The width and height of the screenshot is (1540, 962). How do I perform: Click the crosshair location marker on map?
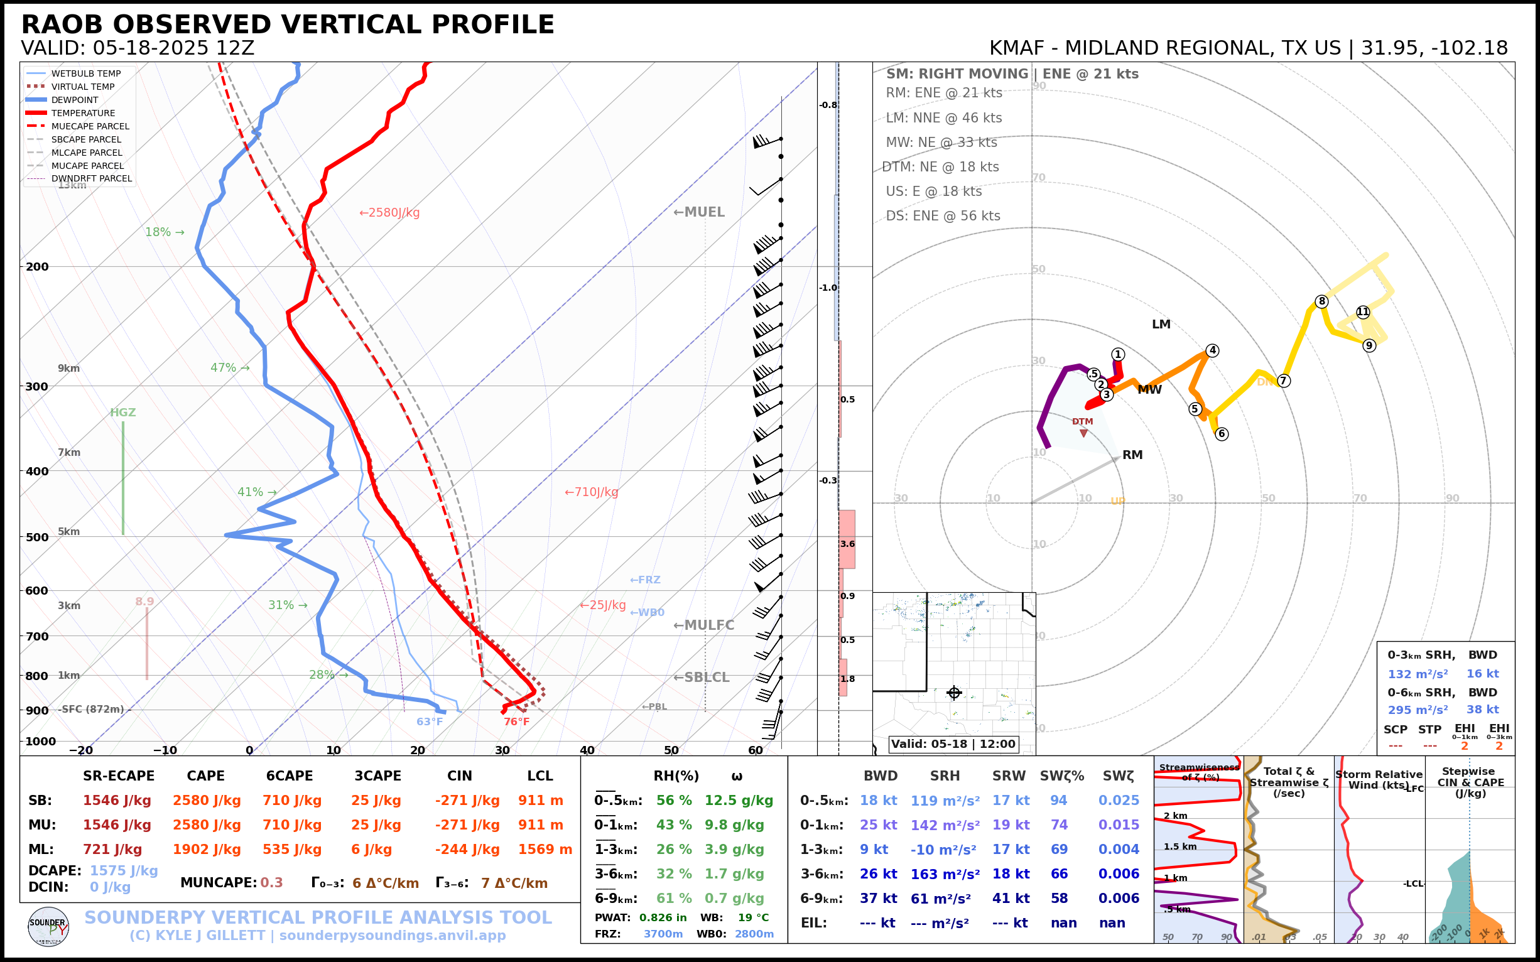point(953,693)
